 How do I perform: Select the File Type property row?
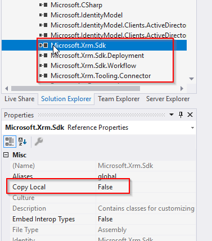pyautogui.click(x=103, y=230)
